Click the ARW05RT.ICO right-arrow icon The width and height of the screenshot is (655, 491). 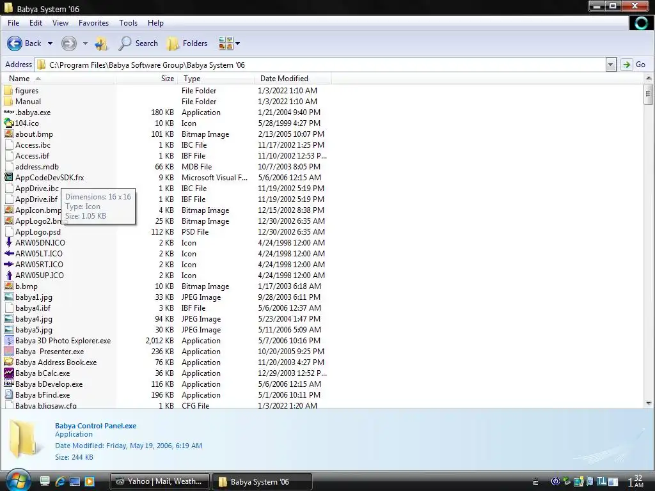coord(8,264)
